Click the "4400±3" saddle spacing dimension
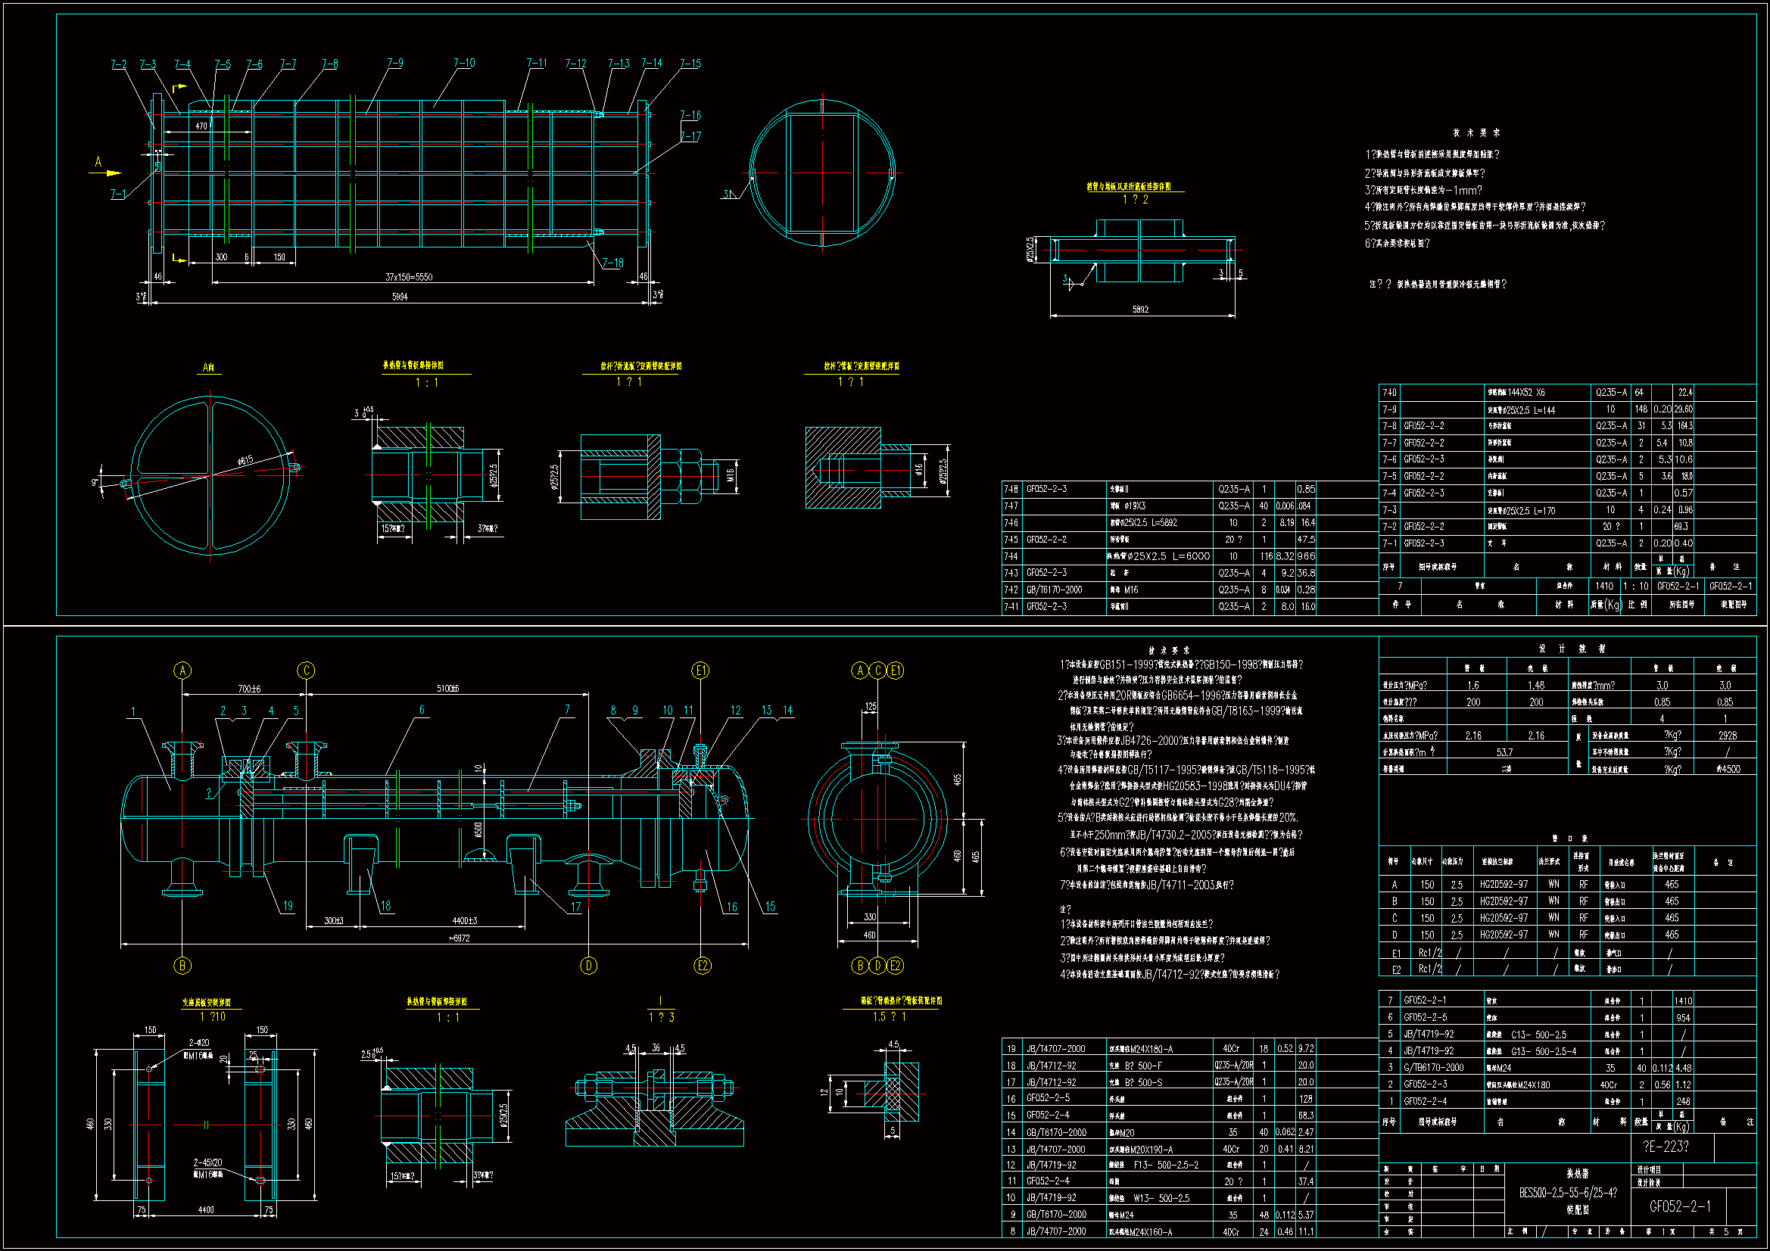 coord(464,920)
